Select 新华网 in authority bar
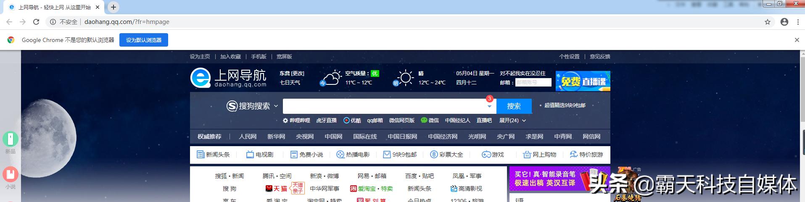 (276, 136)
